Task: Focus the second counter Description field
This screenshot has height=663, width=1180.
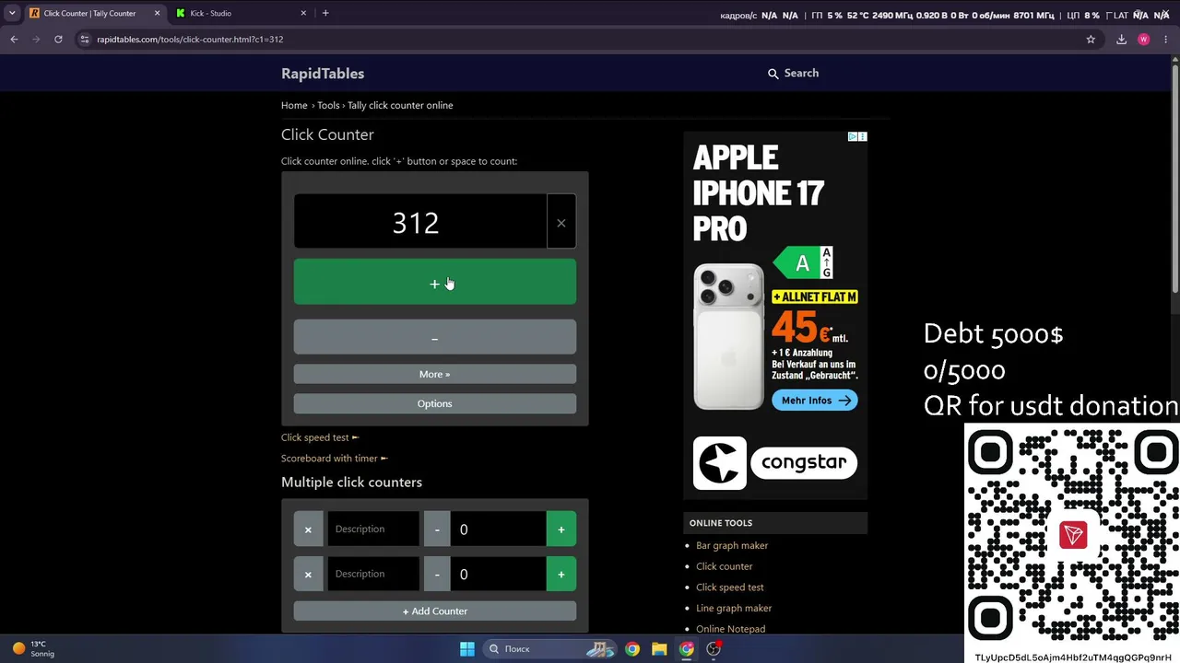Action: point(373,575)
